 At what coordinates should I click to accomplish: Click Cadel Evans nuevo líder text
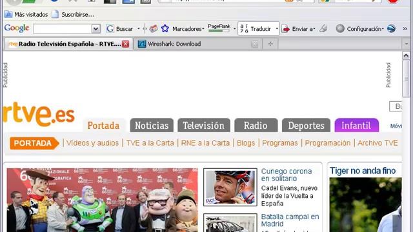point(289,196)
